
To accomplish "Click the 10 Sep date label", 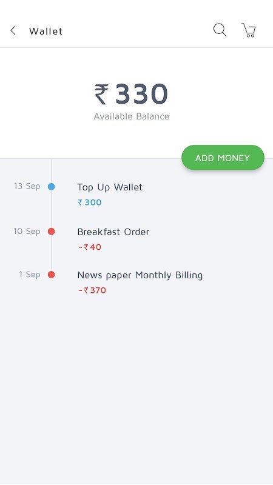I will pos(27,232).
